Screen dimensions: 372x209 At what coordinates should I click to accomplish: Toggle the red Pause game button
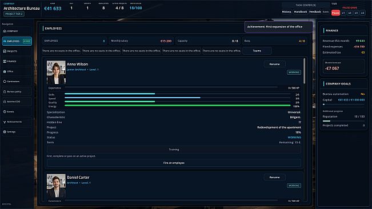click(335, 13)
